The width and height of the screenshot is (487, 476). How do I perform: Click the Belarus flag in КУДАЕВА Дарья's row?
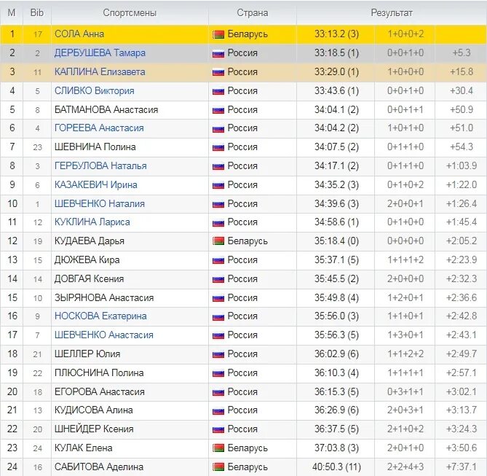[218, 241]
